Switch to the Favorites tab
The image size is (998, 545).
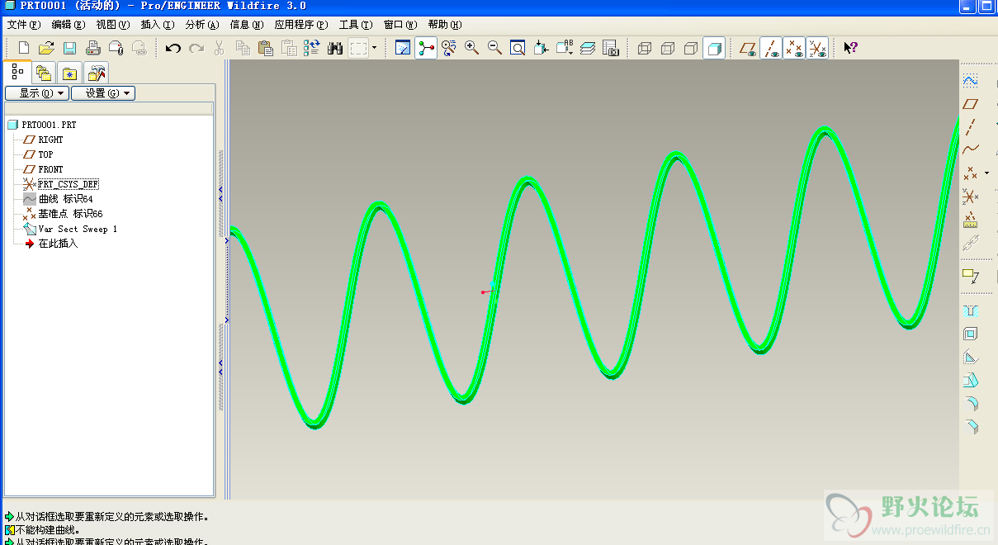[70, 73]
